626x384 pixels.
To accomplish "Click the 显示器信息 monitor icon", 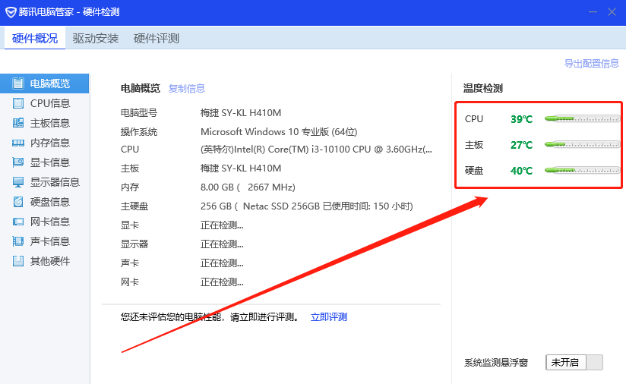I will pyautogui.click(x=18, y=182).
